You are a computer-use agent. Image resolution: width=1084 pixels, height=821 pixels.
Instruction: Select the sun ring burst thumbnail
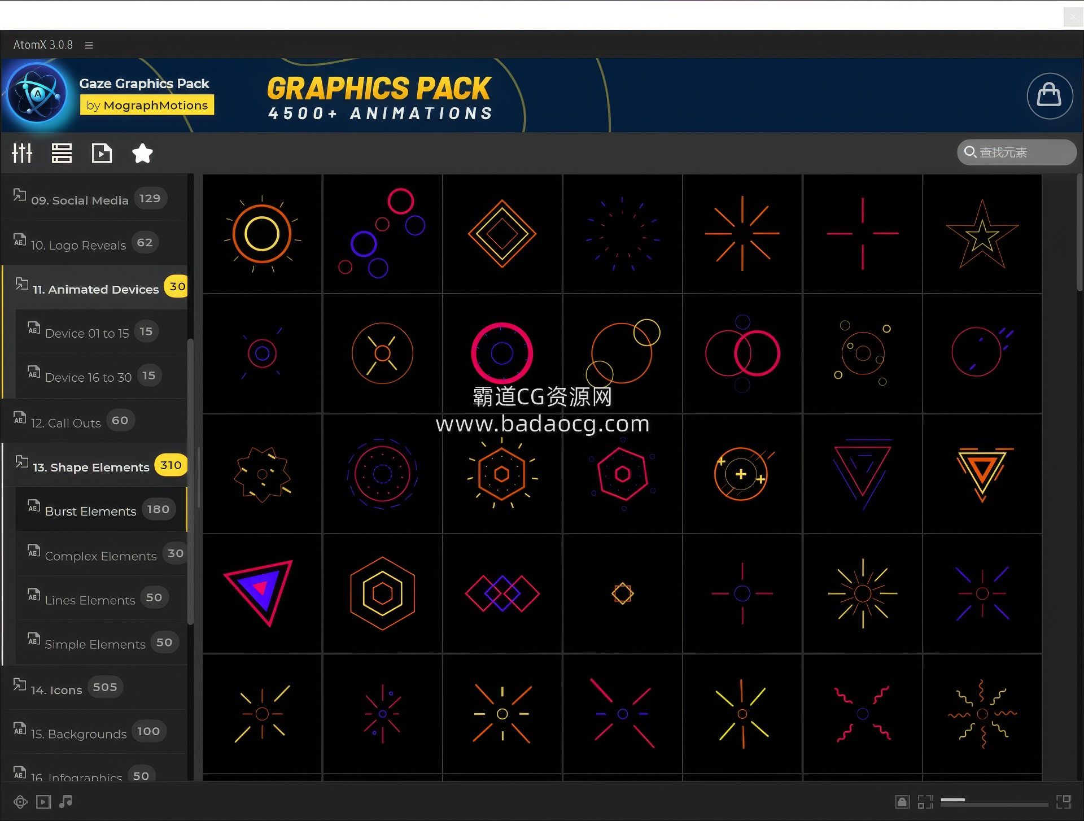pos(262,234)
